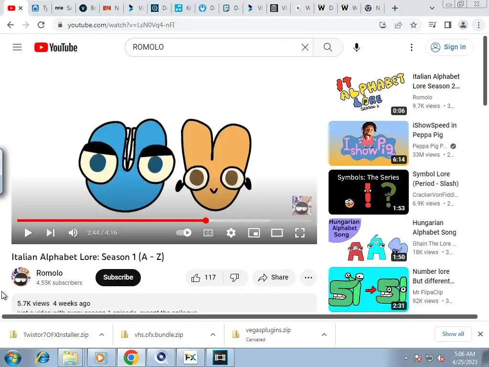Open the YouTube hamburger guide menu
The width and height of the screenshot is (489, 367).
pos(17,47)
